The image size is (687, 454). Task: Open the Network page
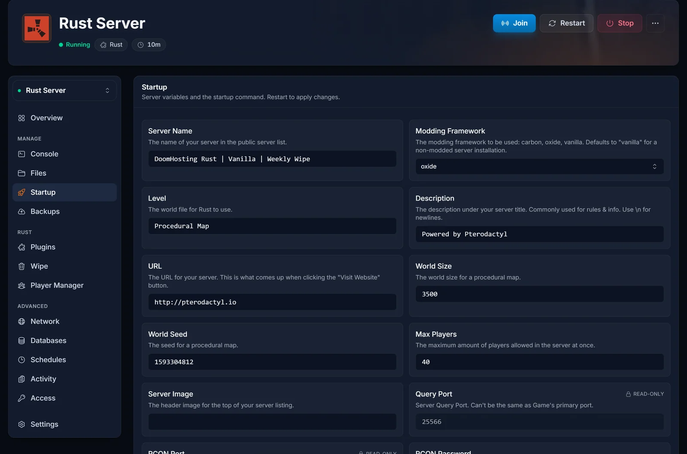[64, 322]
